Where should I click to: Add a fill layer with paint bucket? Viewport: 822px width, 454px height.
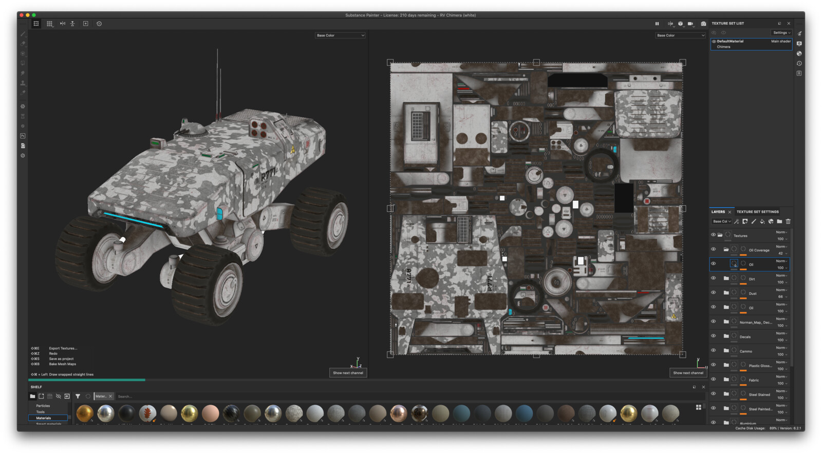coord(762,221)
